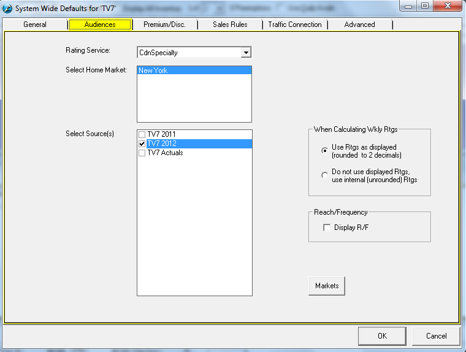466x352 pixels.
Task: Click Cancel to discard changes
Action: [x=437, y=335]
